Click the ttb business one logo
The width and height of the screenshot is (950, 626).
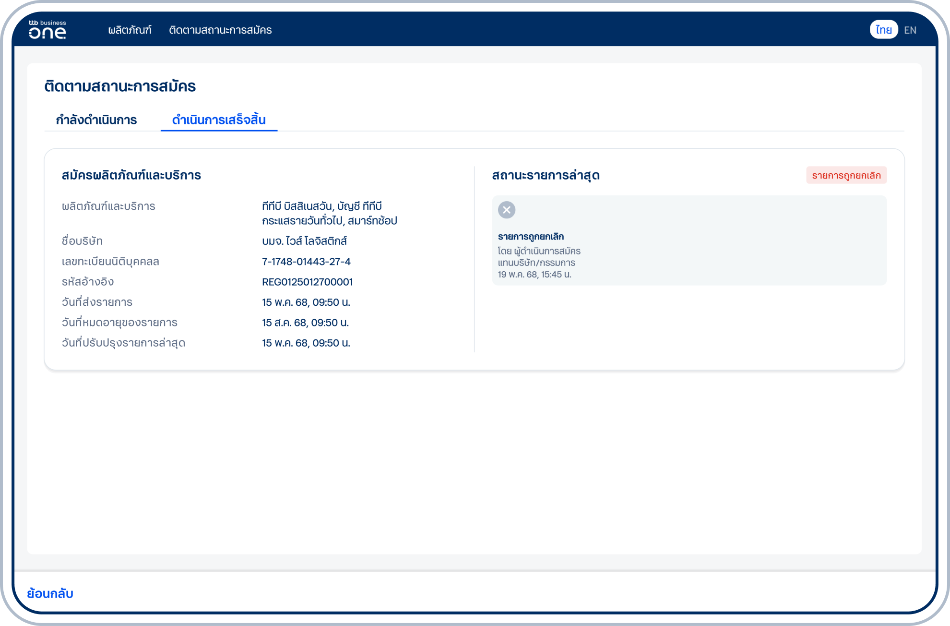pyautogui.click(x=47, y=29)
